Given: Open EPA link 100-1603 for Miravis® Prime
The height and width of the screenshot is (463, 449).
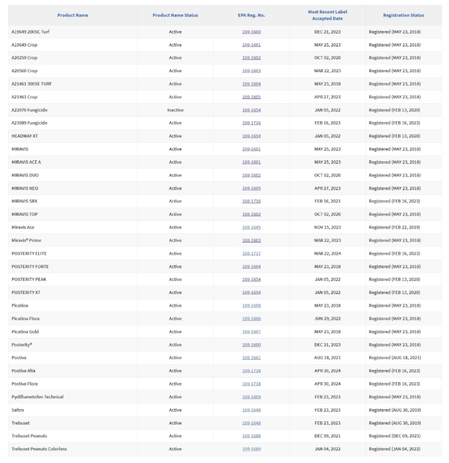Looking at the screenshot, I should pos(251,241).
